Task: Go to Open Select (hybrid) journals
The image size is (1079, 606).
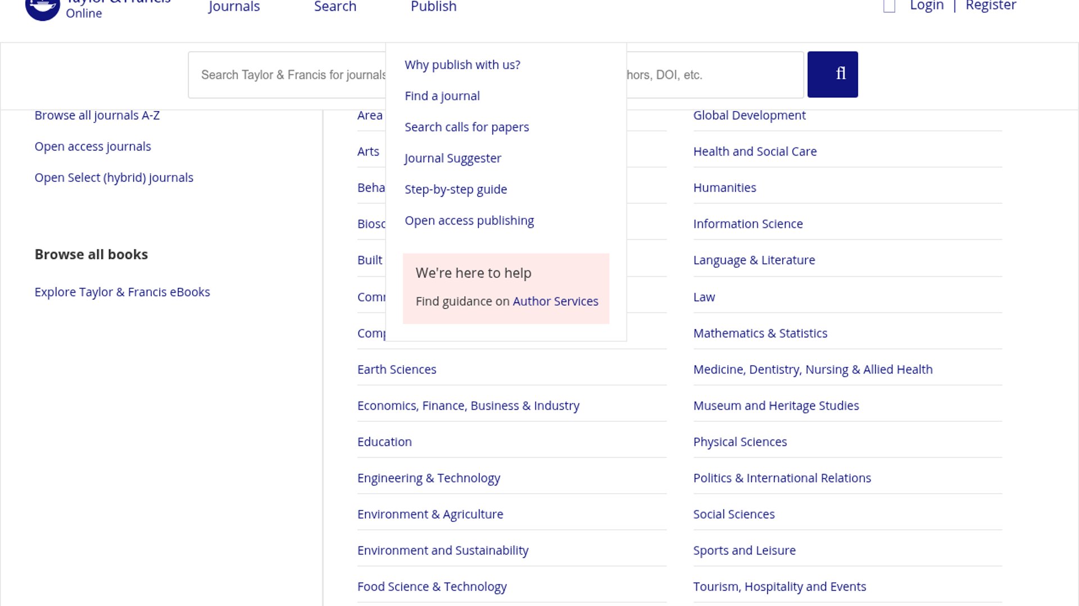Action: tap(114, 177)
